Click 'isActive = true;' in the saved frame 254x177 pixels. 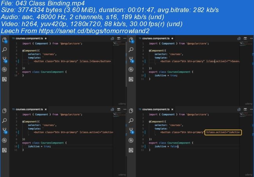pyautogui.click(x=39, y=147)
